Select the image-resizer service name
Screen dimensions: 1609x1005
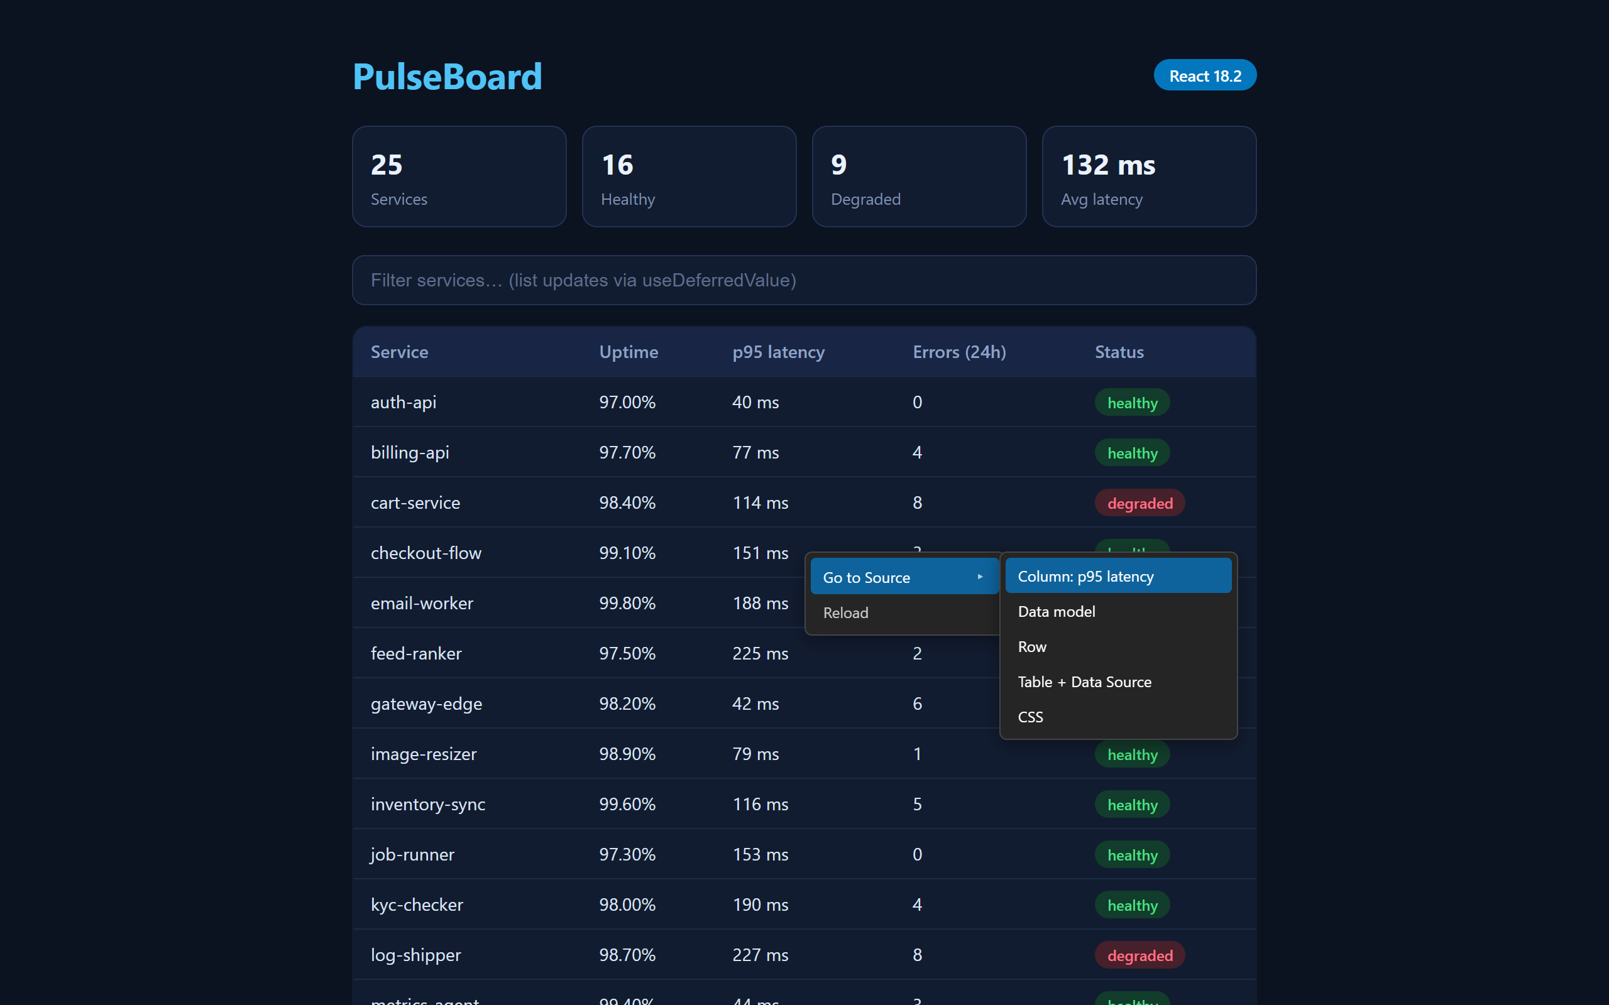point(424,754)
